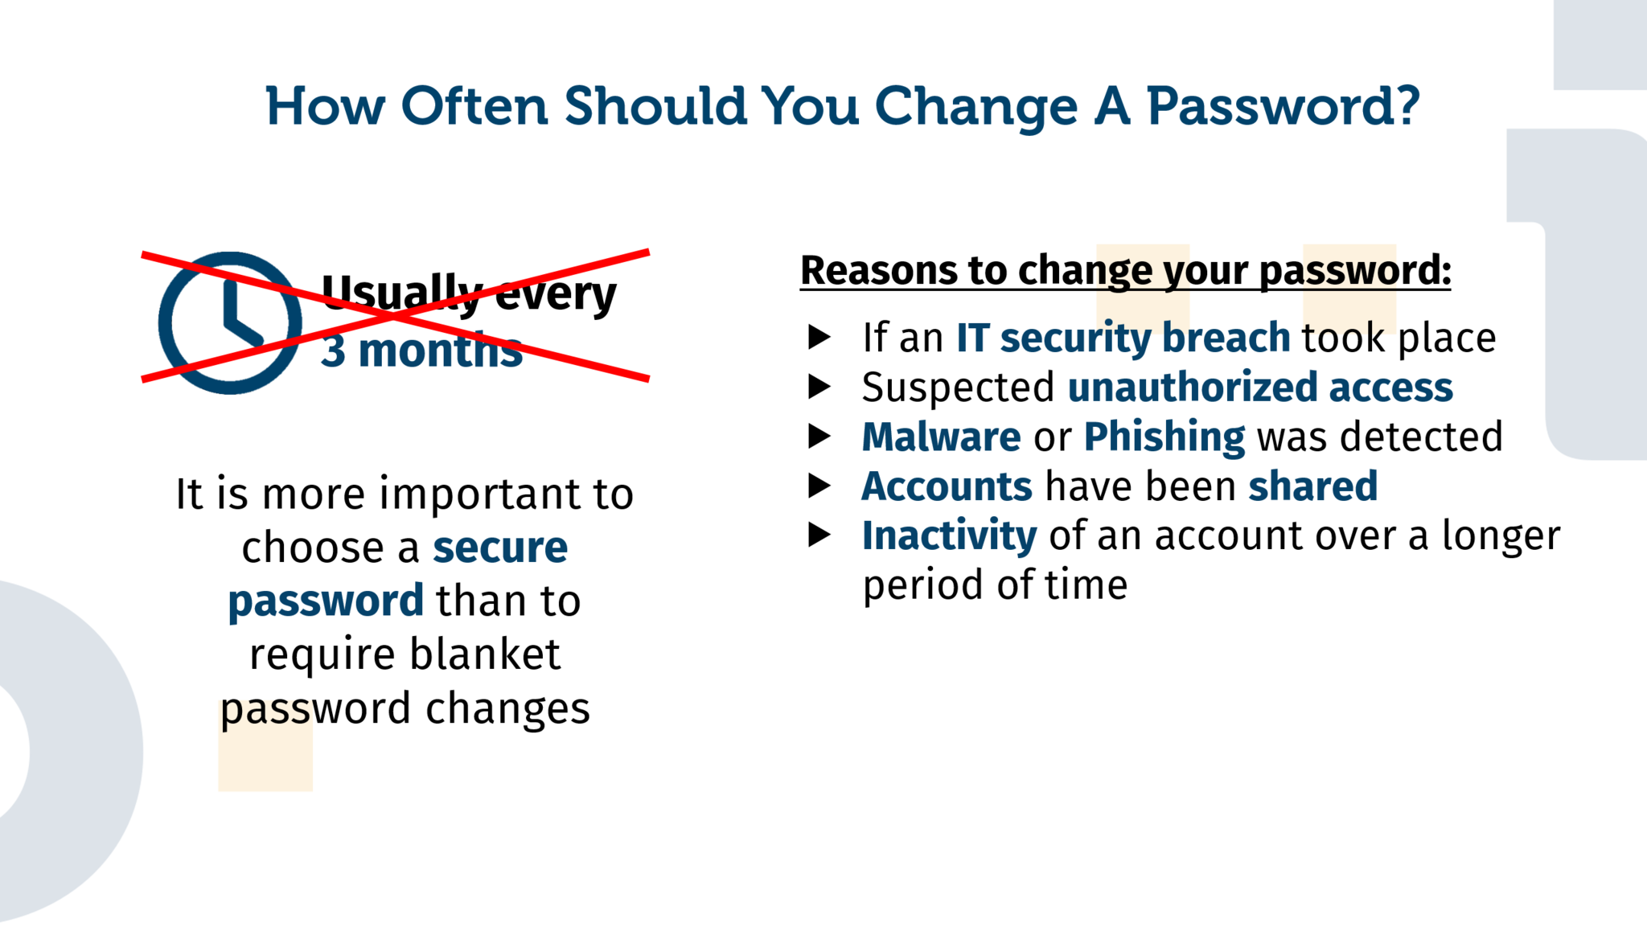Viewport: 1647px width, 927px height.
Task: Click the presentation slide thumbnail
Action: [x=823, y=463]
